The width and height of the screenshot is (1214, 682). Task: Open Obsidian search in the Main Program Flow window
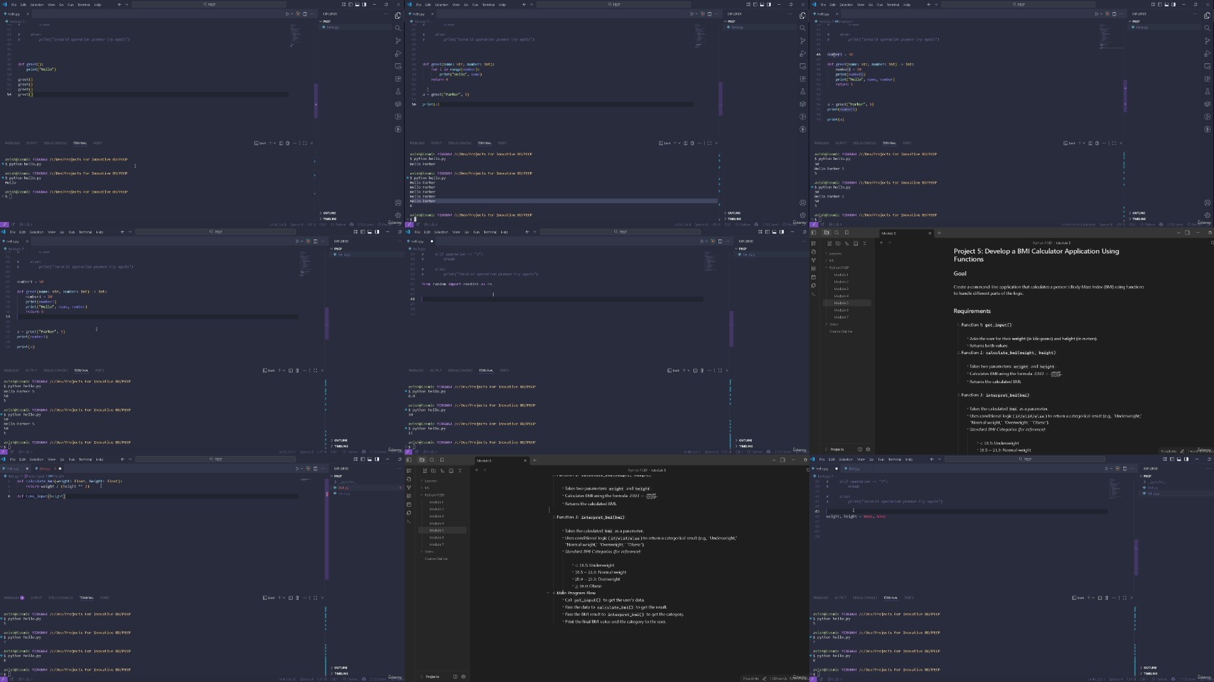(432, 460)
